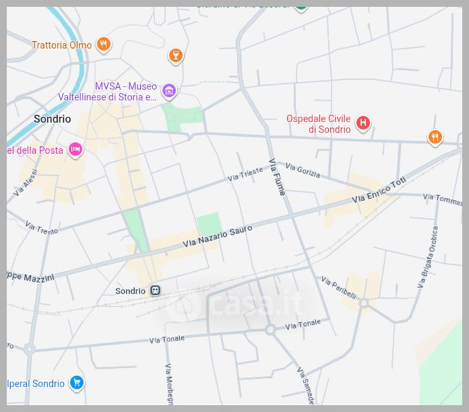Click the Via Paribelli street label
This screenshot has width=469, height=412.
338,288
